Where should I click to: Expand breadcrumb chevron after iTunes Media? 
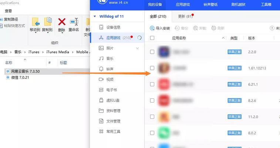pyautogui.click(x=72, y=52)
